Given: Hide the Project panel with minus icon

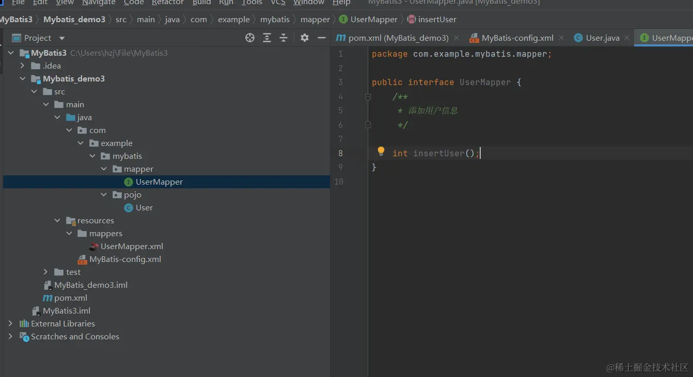Looking at the screenshot, I should [x=322, y=38].
